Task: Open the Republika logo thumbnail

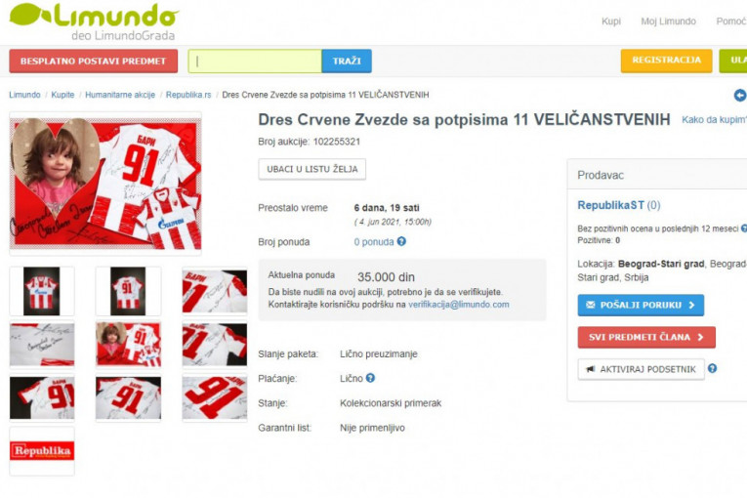Action: click(x=42, y=451)
